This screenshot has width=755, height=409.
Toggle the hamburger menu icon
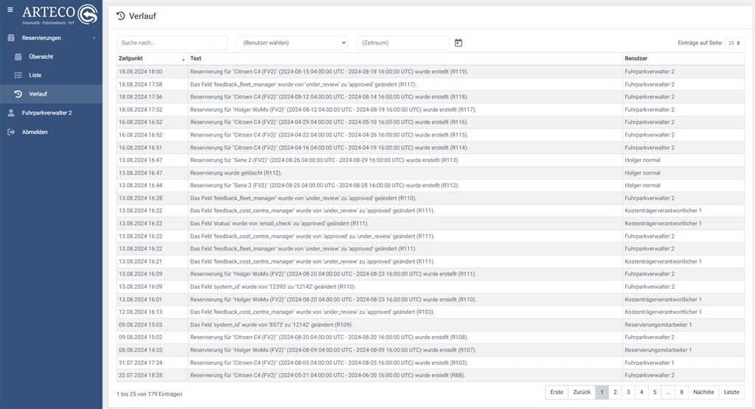click(x=10, y=10)
